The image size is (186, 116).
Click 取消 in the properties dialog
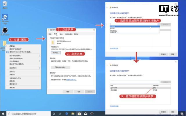79,92
